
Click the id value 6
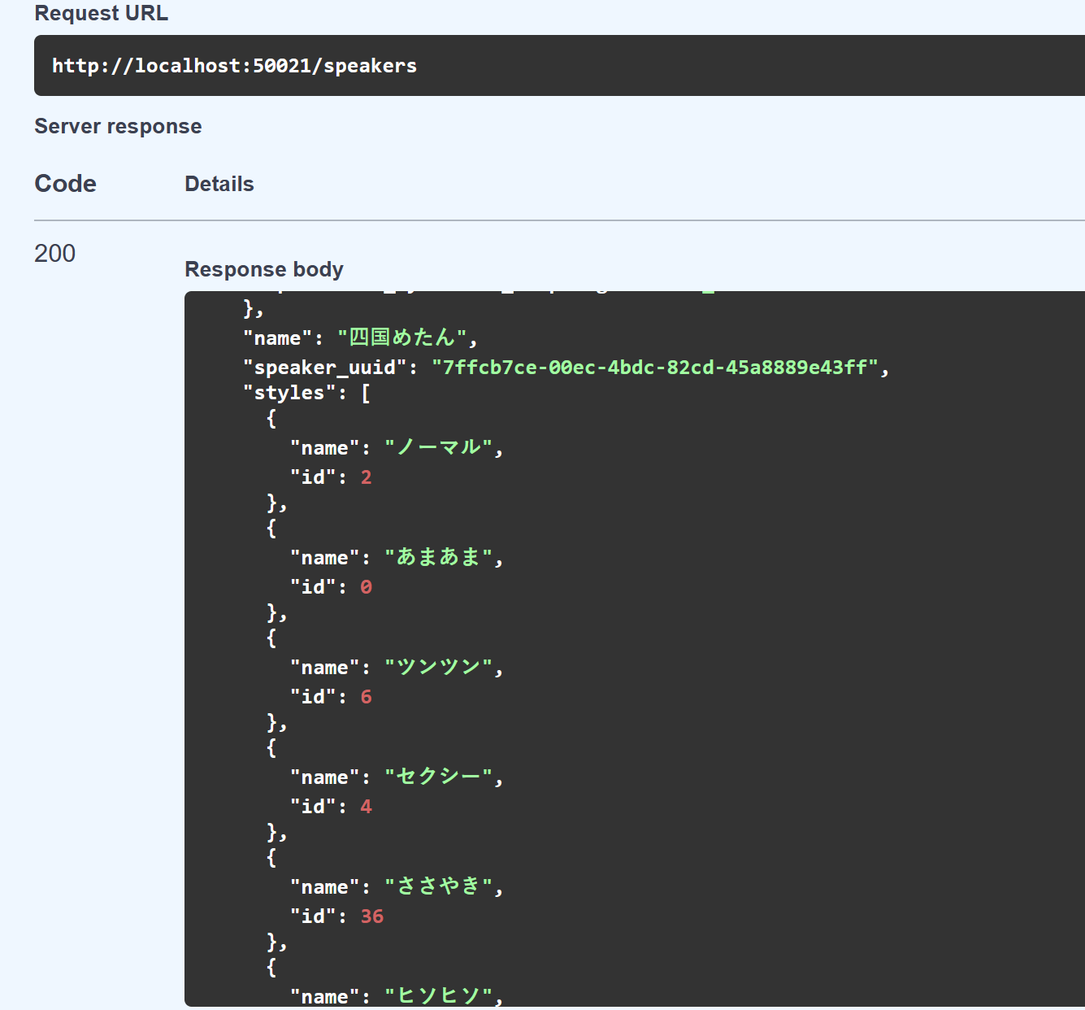pyautogui.click(x=367, y=697)
